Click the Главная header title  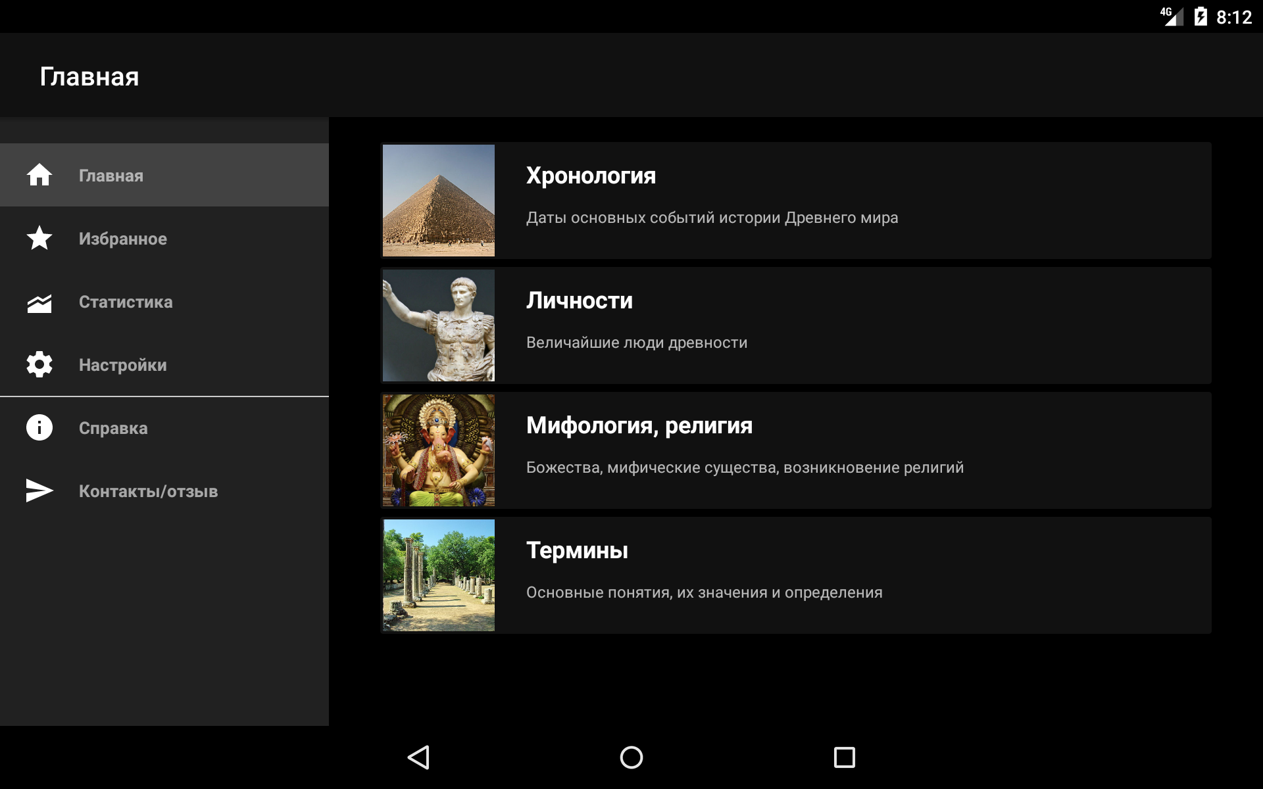tap(89, 77)
